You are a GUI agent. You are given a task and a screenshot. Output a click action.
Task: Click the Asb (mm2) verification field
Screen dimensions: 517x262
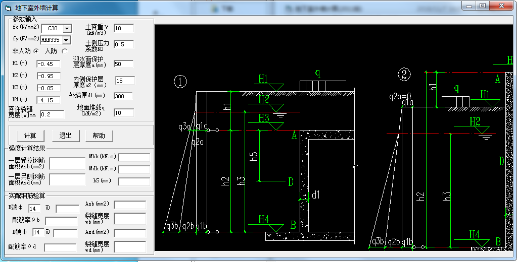point(130,205)
